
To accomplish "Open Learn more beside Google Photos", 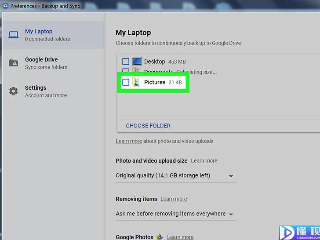I will (x=180, y=237).
